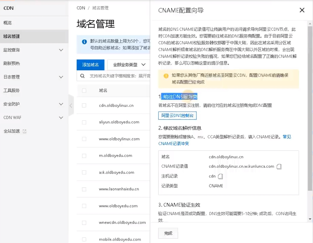Go to 概览 in the sidebar
The height and width of the screenshot is (243, 313).
[8, 23]
